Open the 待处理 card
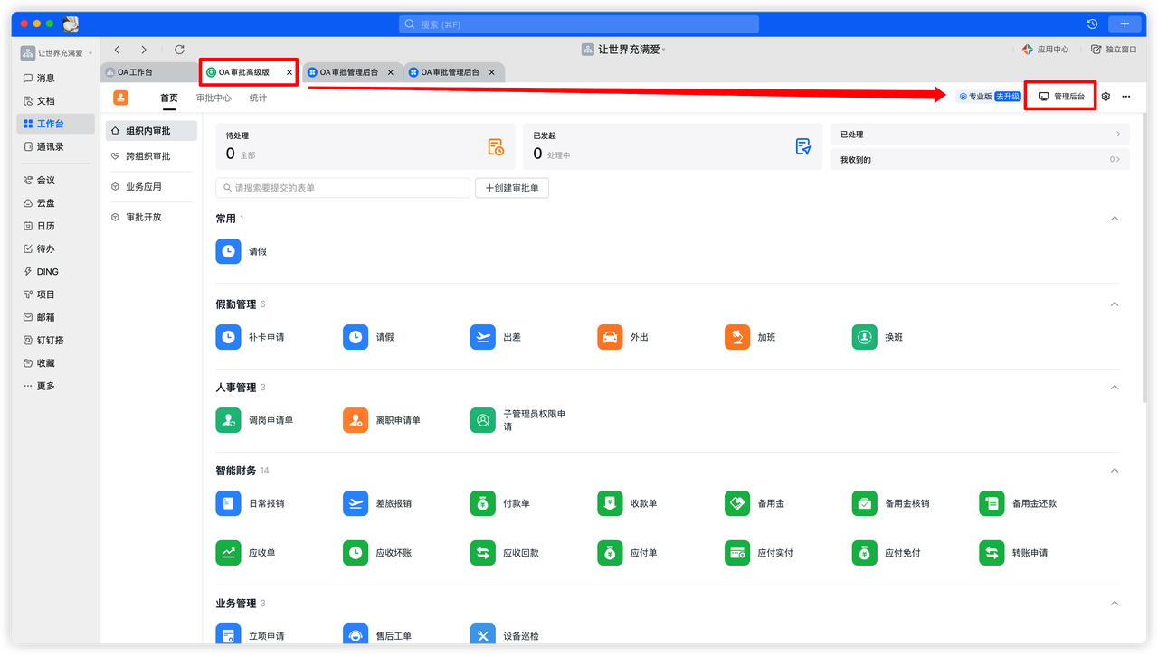 point(365,146)
